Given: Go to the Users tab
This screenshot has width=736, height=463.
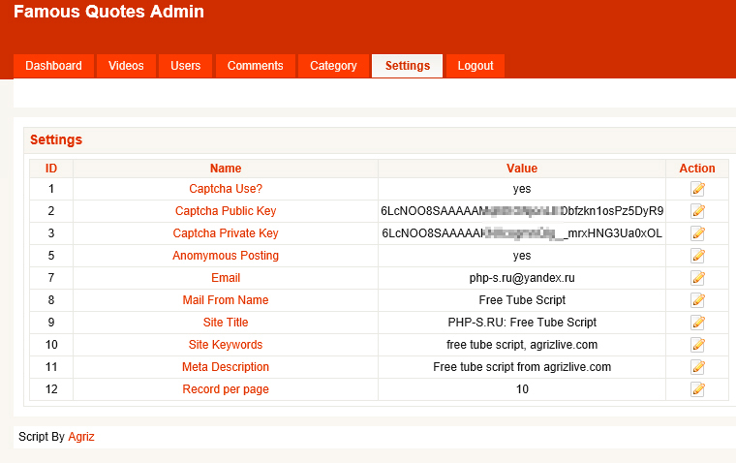Looking at the screenshot, I should [x=185, y=66].
